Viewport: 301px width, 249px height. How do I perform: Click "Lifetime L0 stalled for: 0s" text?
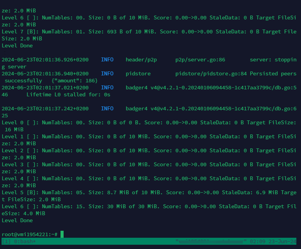[68, 94]
